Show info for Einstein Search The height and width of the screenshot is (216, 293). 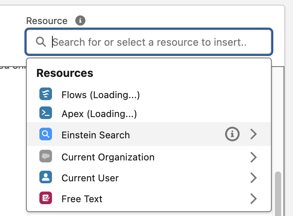click(x=232, y=134)
